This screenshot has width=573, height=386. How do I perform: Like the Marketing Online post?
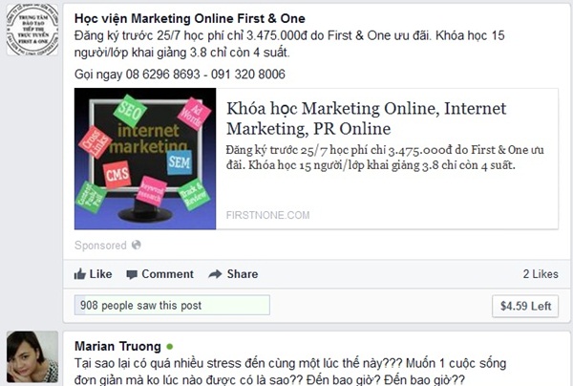coord(94,274)
